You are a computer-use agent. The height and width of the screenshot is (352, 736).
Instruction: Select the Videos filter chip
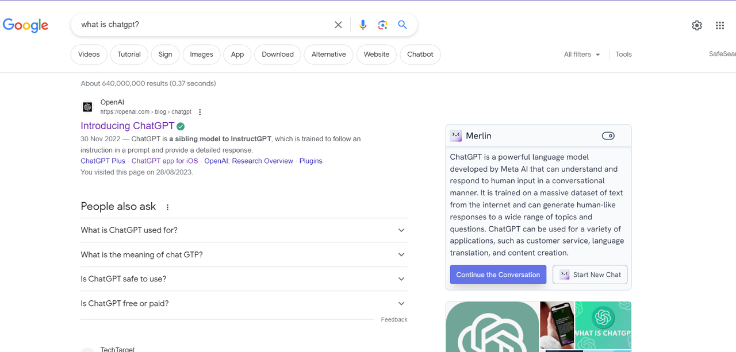[89, 55]
